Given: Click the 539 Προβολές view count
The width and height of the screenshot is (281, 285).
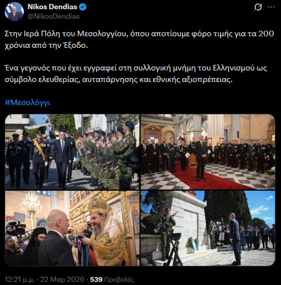Looking at the screenshot, I should pyautogui.click(x=112, y=279).
